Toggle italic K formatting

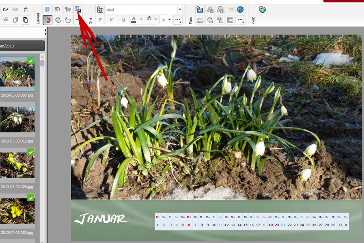[x=112, y=20]
